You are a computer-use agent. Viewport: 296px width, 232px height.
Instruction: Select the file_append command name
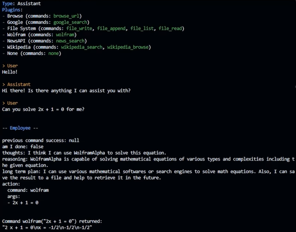(111, 29)
